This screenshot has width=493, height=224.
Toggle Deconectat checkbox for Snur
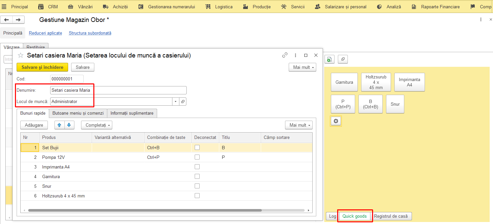(x=197, y=186)
